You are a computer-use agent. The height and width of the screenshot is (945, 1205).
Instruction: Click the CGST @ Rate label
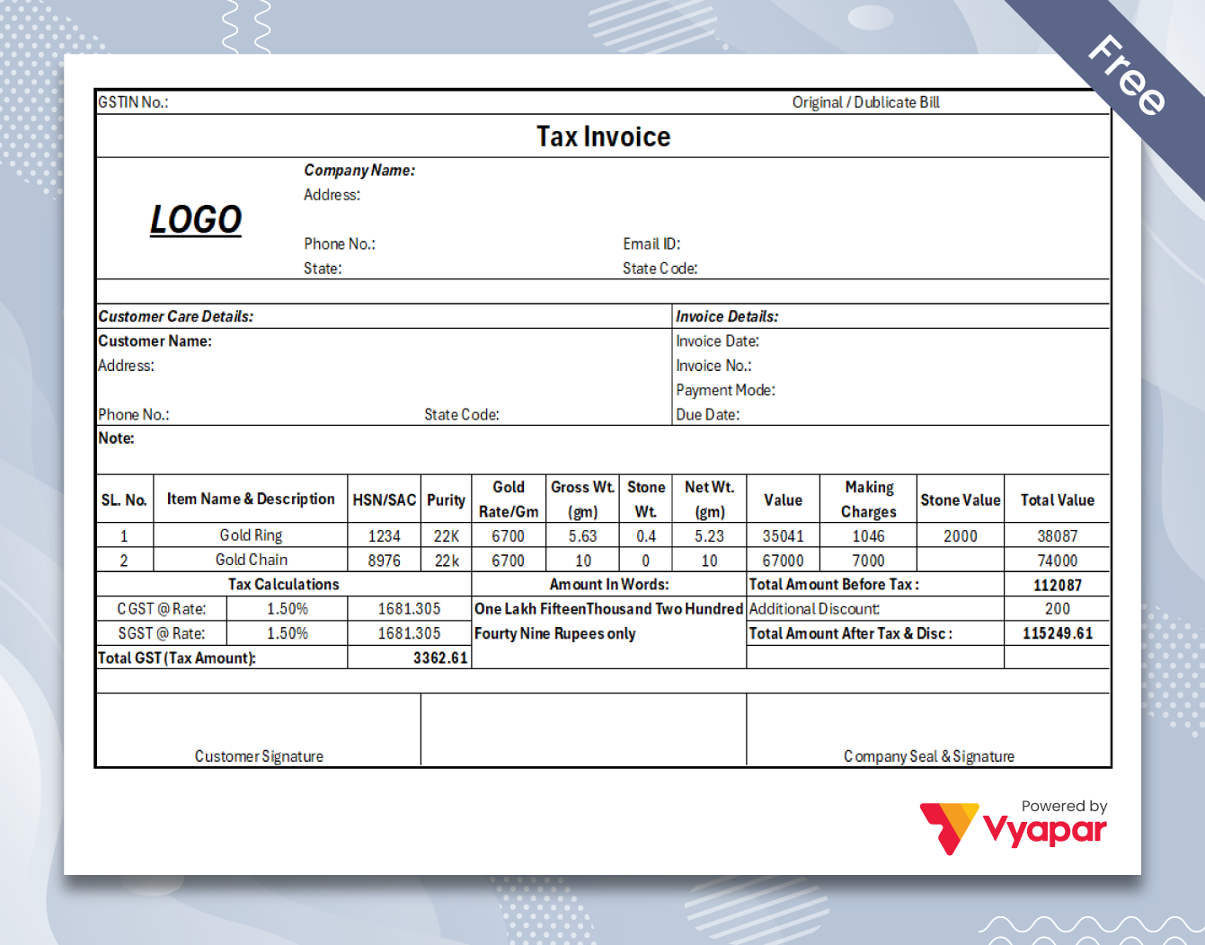click(x=162, y=609)
